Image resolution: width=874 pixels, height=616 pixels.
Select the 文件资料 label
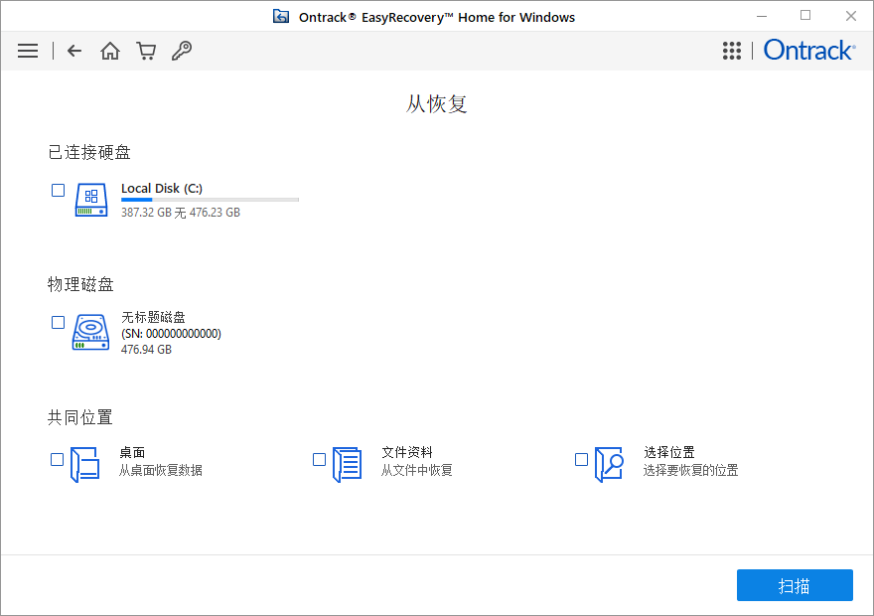coord(407,452)
